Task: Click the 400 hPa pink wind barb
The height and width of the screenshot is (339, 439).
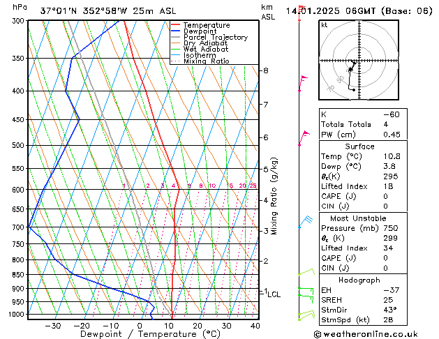Action: pyautogui.click(x=303, y=83)
